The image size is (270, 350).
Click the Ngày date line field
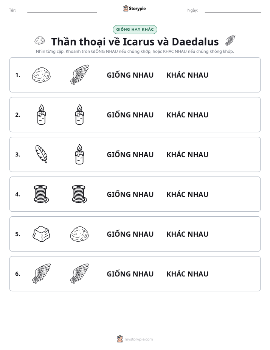[x=233, y=10]
